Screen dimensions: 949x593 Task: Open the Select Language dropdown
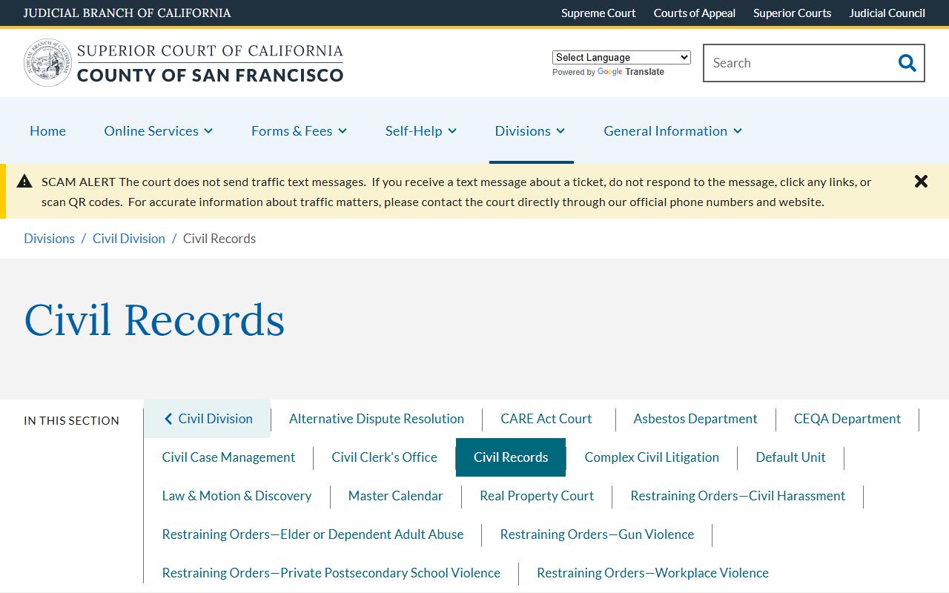621,57
